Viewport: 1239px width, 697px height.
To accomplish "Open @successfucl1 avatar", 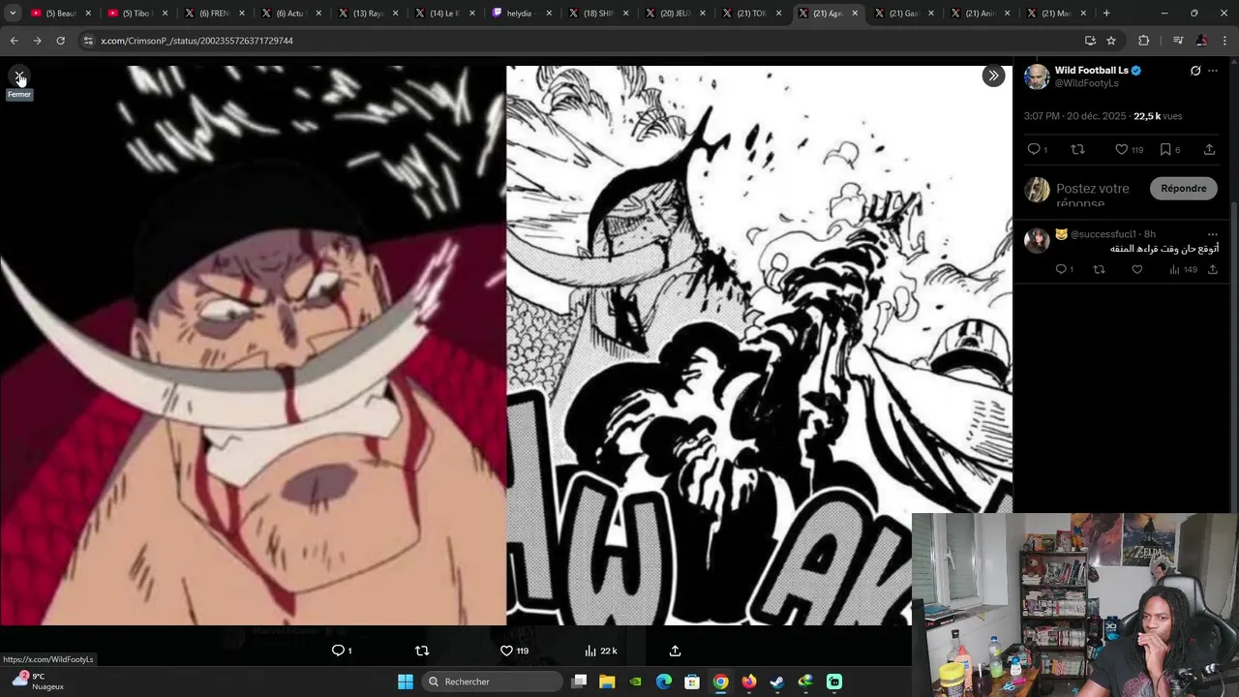I will click(1037, 240).
